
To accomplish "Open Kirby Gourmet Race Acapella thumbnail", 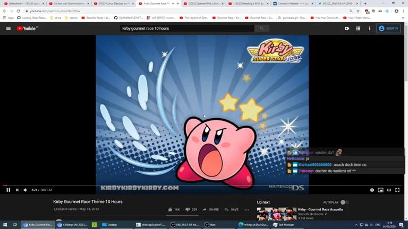I will pyautogui.click(x=276, y=214).
